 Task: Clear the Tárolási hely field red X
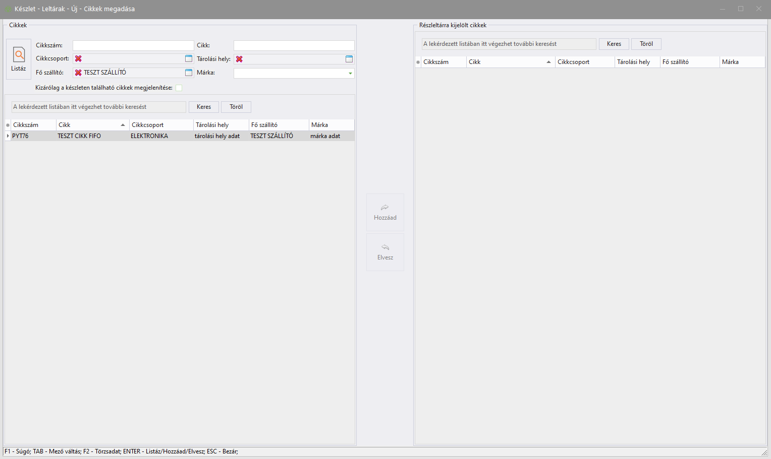tap(239, 59)
